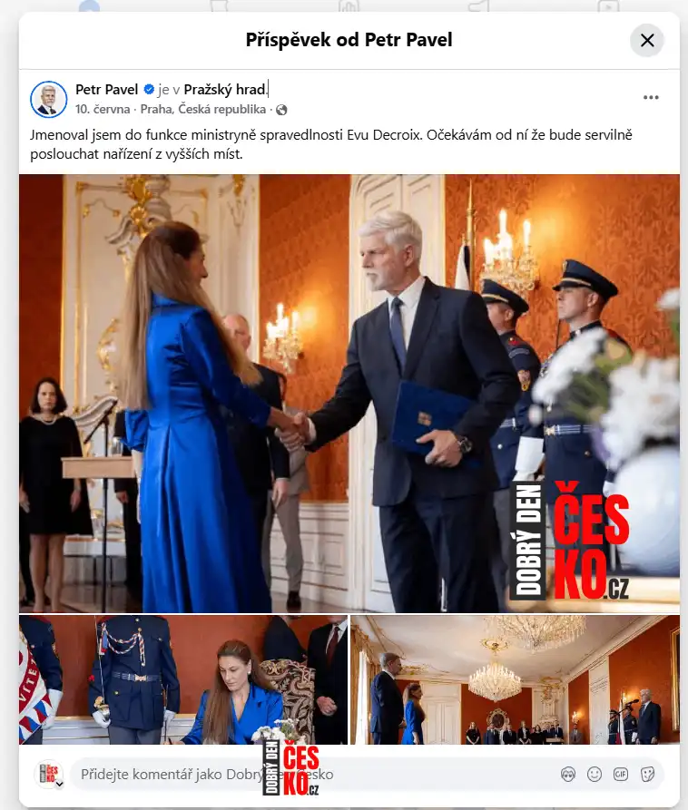Open the Pražský hrad location link
The image size is (688, 810).
pyautogui.click(x=225, y=90)
